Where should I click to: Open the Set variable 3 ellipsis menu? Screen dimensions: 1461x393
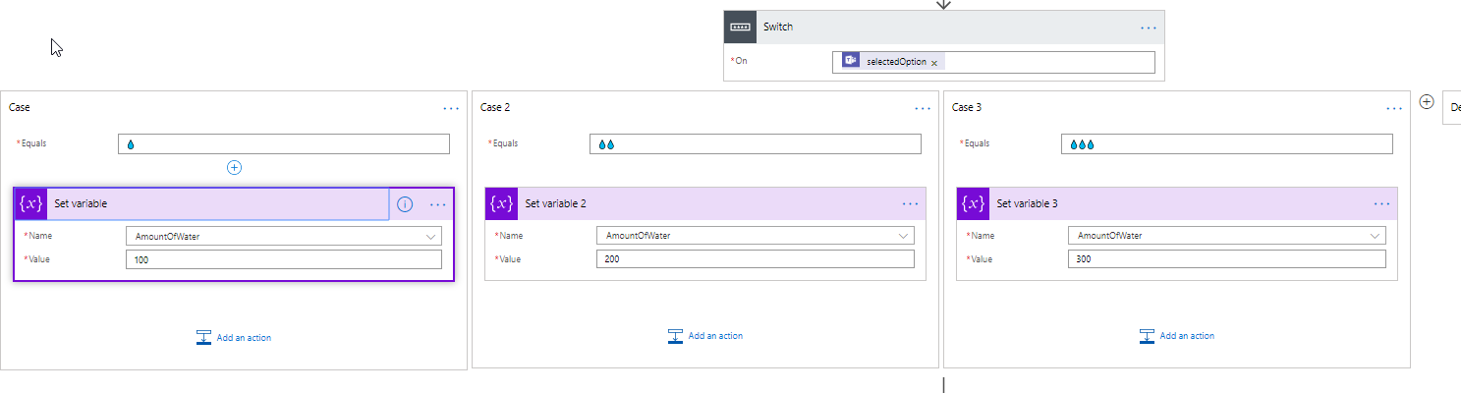click(x=1381, y=203)
